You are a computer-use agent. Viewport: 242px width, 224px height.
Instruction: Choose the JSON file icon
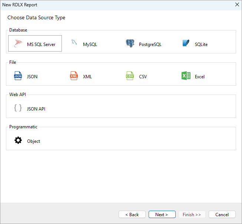[18, 76]
